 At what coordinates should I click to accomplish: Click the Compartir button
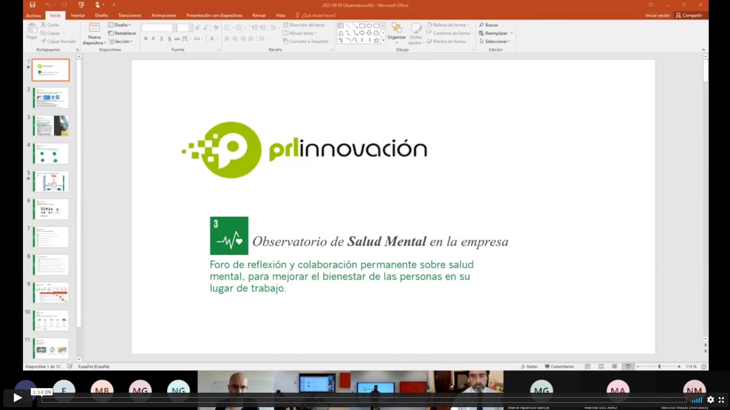pyautogui.click(x=689, y=16)
